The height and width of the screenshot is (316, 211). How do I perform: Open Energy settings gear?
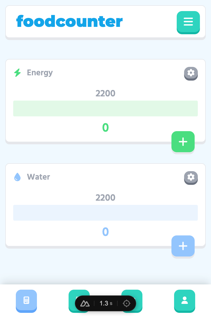tap(191, 73)
